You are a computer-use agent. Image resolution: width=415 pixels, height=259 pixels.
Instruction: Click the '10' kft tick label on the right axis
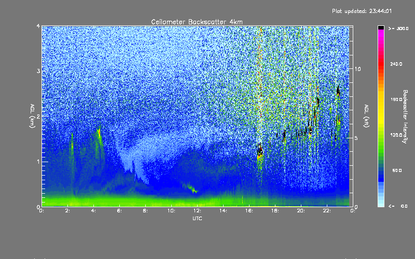tap(357, 69)
